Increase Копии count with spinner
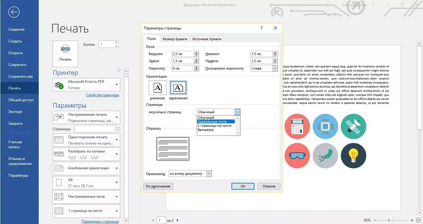 116,43
